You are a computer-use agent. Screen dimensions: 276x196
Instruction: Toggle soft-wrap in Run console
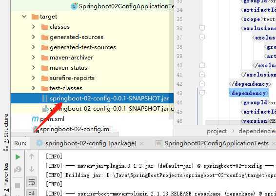pos(32,182)
